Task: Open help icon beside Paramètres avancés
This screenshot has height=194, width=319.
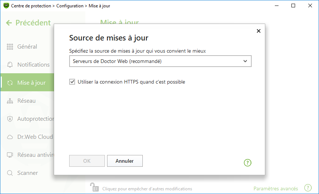Action: [308, 188]
